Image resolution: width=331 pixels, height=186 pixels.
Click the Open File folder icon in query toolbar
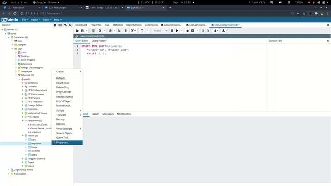point(77,31)
